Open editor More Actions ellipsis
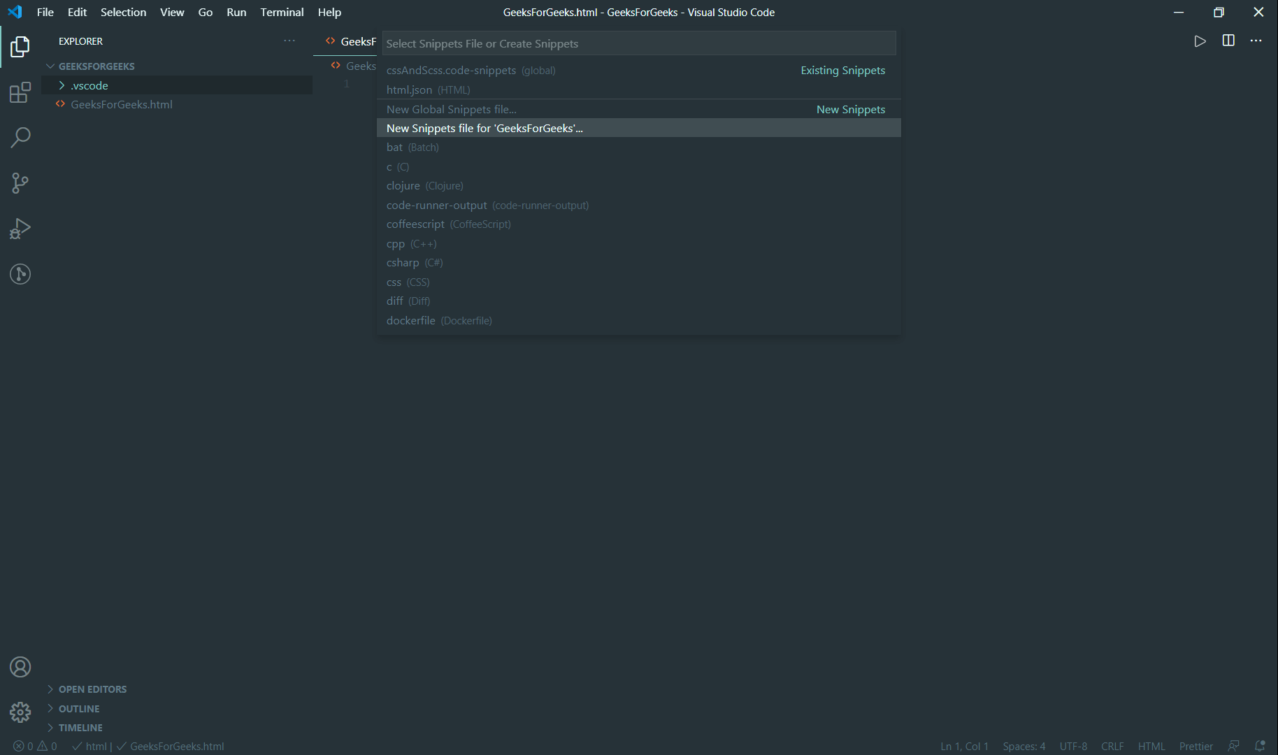The image size is (1278, 755). (x=1256, y=41)
